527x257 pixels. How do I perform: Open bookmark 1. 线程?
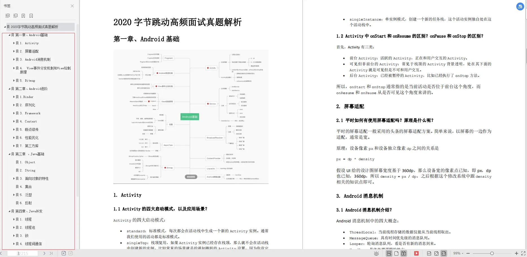tap(26, 219)
